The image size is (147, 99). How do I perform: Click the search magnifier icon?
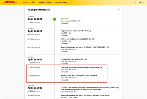tap(135, 2)
